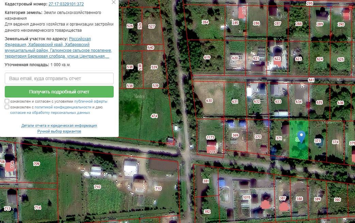Focus the email input field
Viewport: 355px width, 223px height.
pyautogui.click(x=59, y=78)
